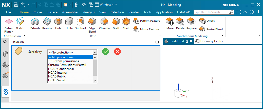
Task: Open the Shell tool
Action: tap(126, 24)
